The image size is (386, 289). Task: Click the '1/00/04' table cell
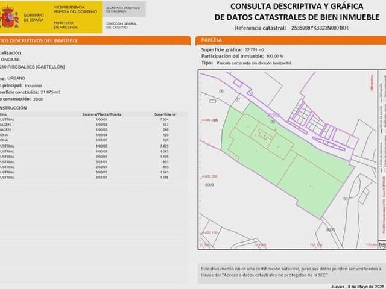point(102,135)
